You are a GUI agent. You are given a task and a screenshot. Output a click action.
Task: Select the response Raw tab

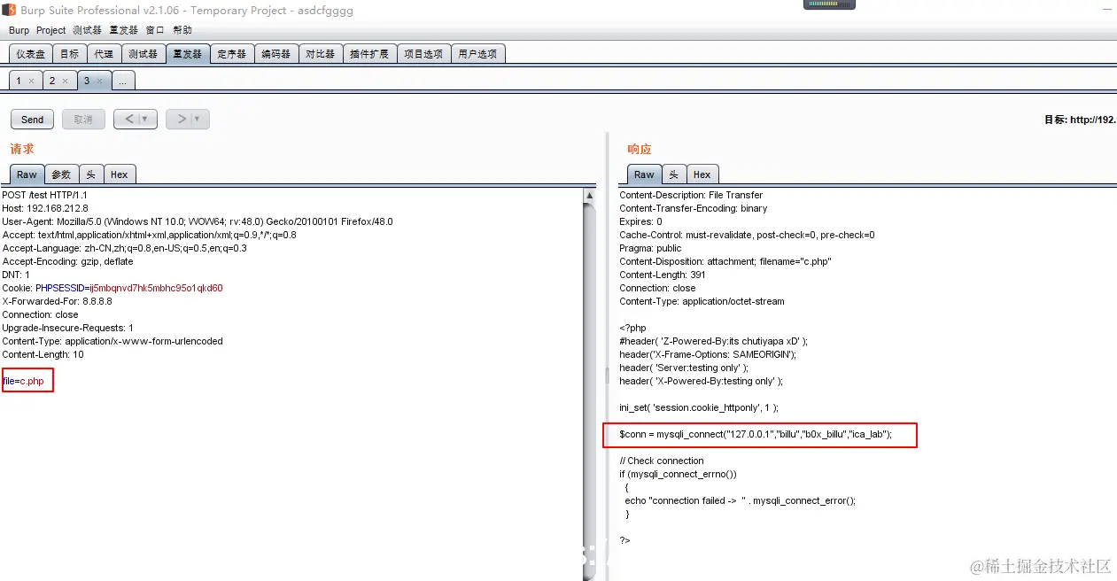[644, 174]
